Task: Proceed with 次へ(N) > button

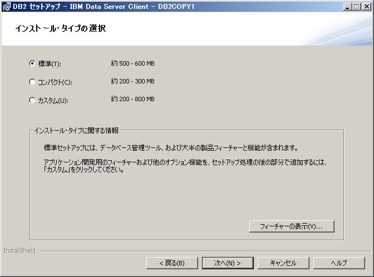Action: (228, 263)
